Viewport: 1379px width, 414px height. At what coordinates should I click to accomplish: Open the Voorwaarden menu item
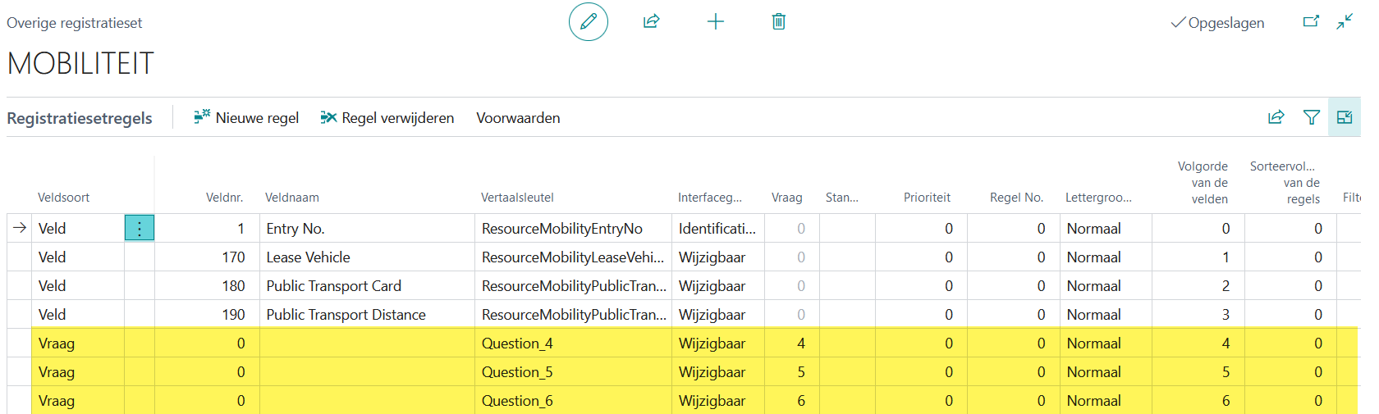518,118
